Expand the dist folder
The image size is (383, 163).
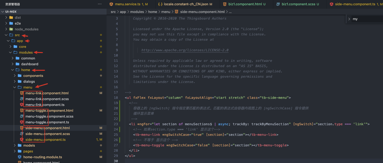tap(6, 17)
